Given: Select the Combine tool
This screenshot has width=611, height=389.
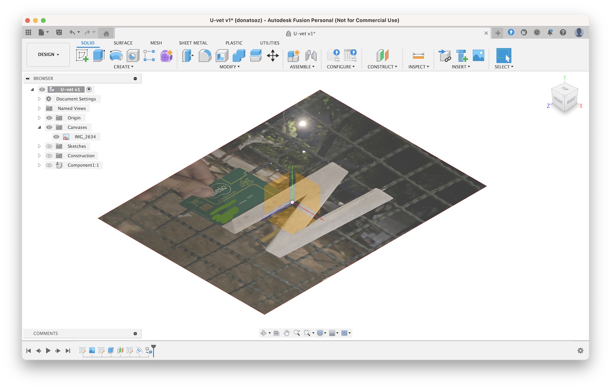Looking at the screenshot, I should [239, 56].
